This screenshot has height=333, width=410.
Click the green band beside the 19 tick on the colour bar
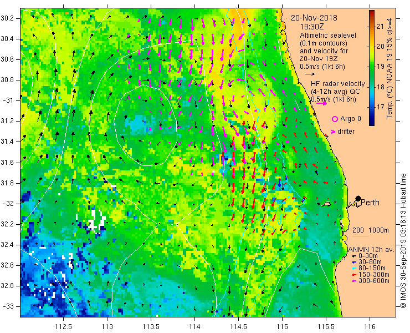click(372, 67)
